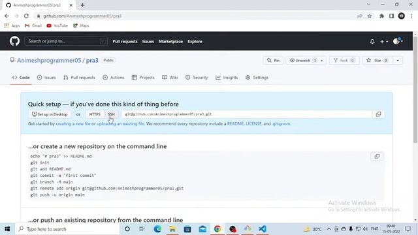Screen dimensions: 418x235
Task: Open the Security tab
Action: pos(197,78)
